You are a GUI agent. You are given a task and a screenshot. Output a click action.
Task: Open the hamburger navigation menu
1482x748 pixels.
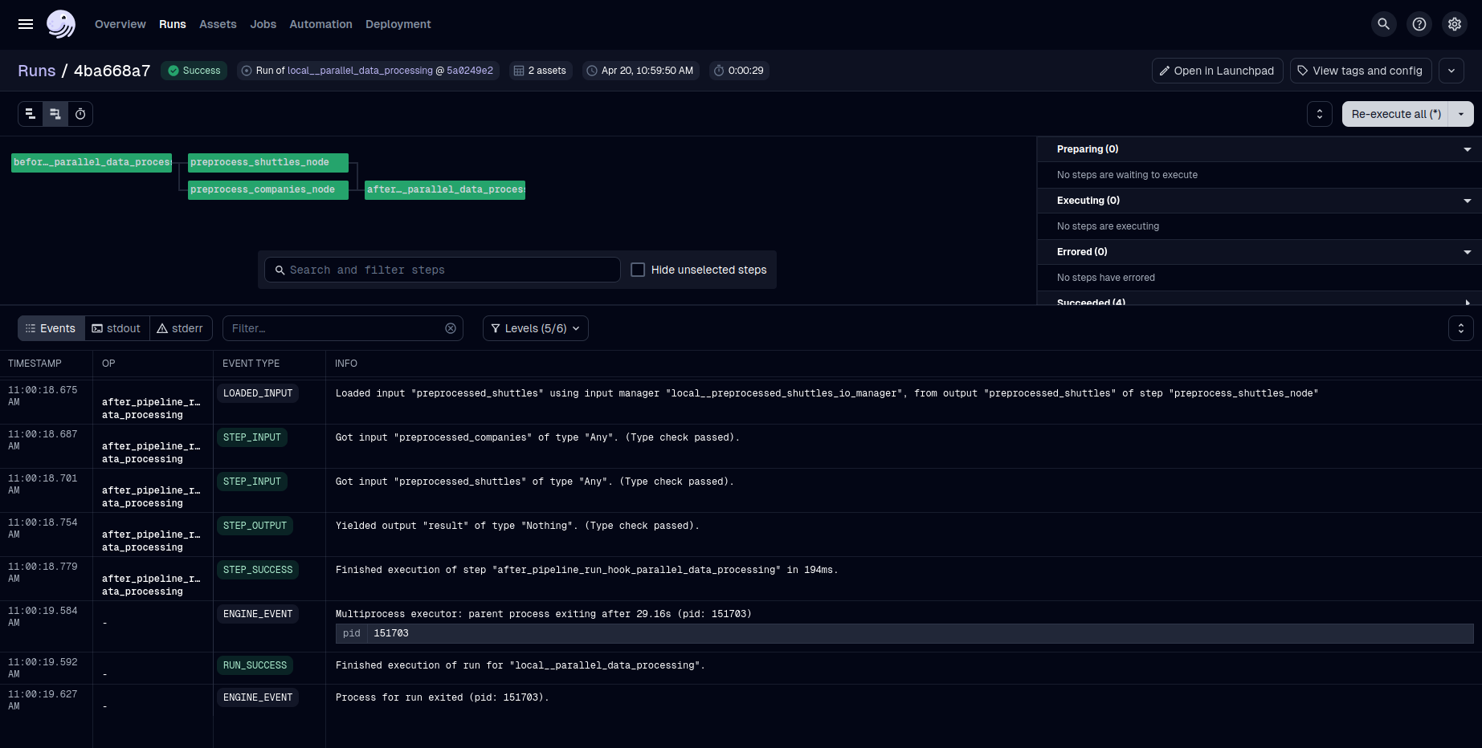tap(26, 24)
